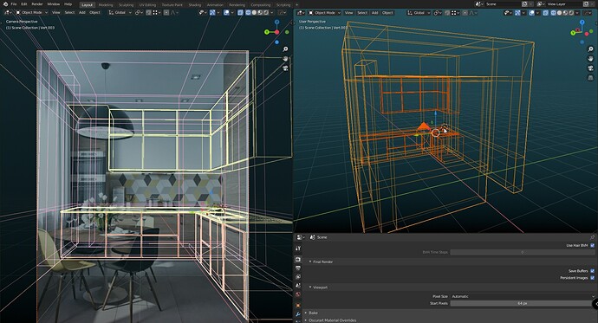Viewport: 598px width, 323px height.
Task: Switch to the Layout workspace tab
Action: pos(88,5)
